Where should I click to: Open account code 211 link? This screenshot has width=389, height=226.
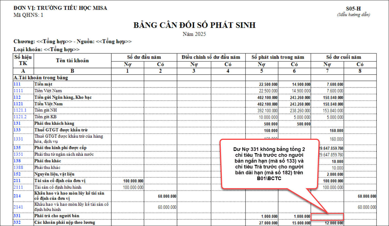pos(17,181)
